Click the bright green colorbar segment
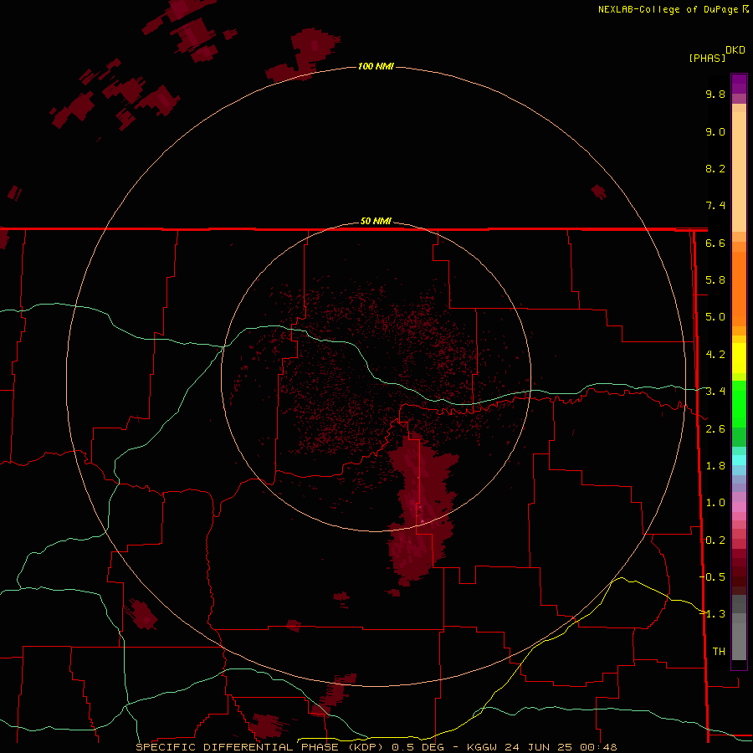Screen dimensions: 753x753 point(739,403)
